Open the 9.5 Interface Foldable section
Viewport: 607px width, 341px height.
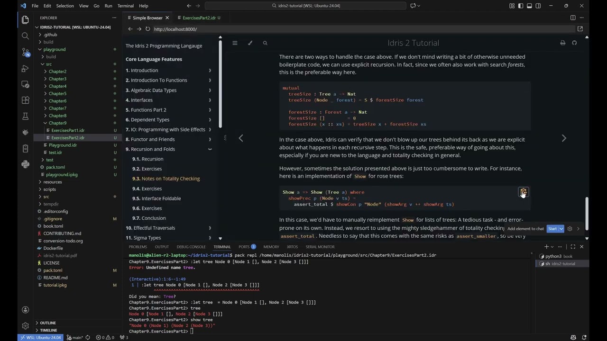(x=156, y=198)
